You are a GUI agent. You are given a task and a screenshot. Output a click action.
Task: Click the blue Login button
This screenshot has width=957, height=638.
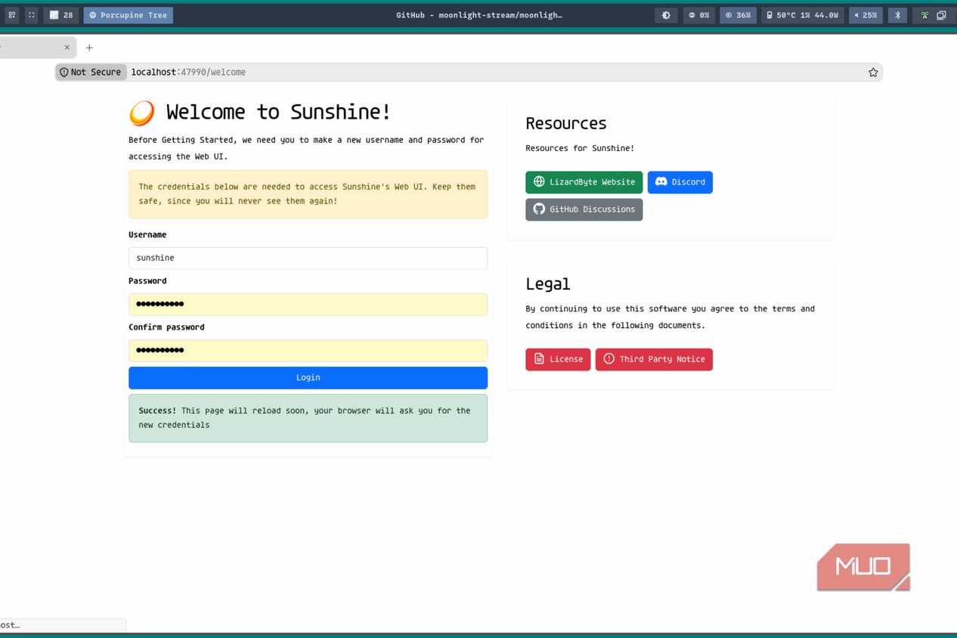pos(308,377)
